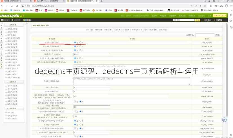Viewport: 233px width, 138px height.
Task: Collapse the 系统帮助 sidebar section
Action: coord(14,108)
